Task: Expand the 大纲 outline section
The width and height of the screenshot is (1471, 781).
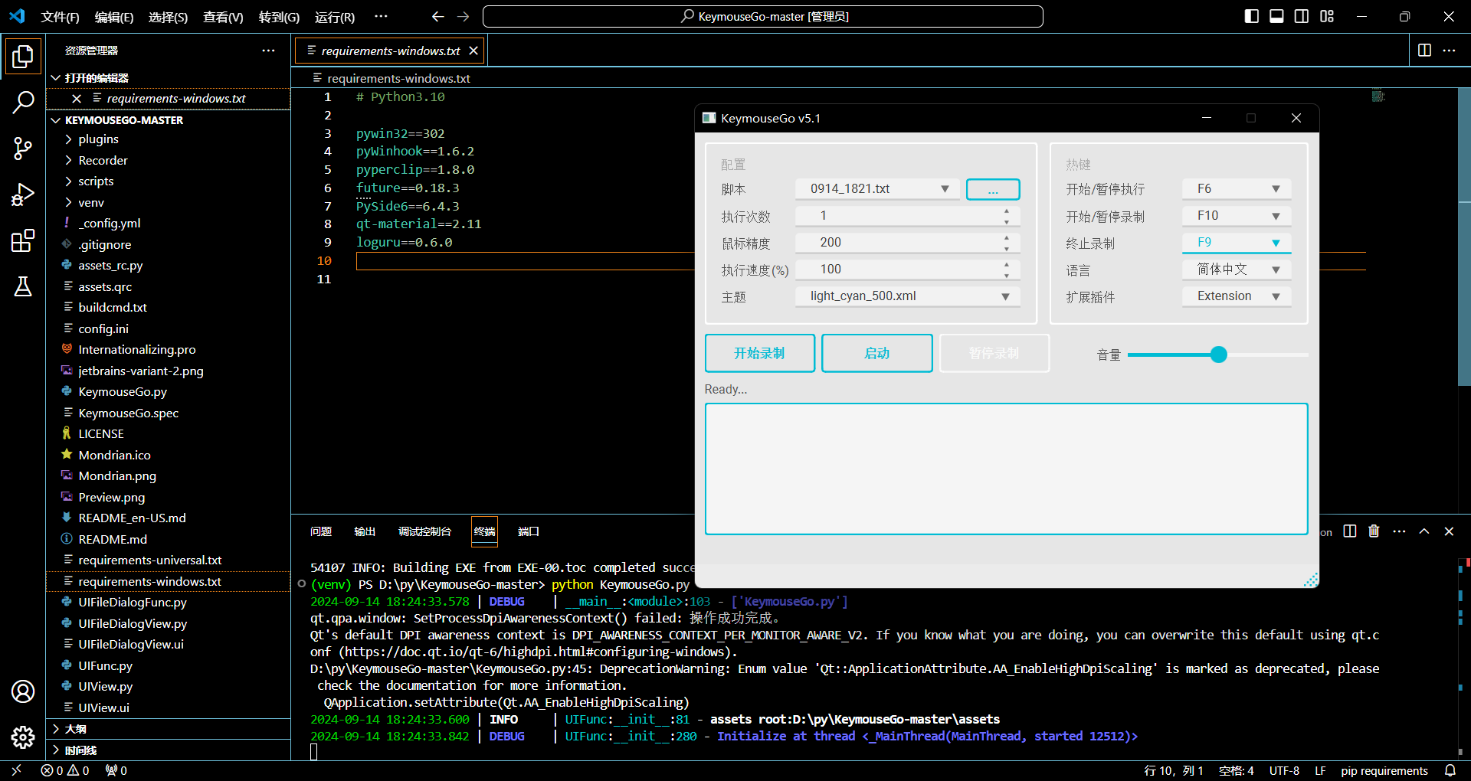Action: click(168, 729)
